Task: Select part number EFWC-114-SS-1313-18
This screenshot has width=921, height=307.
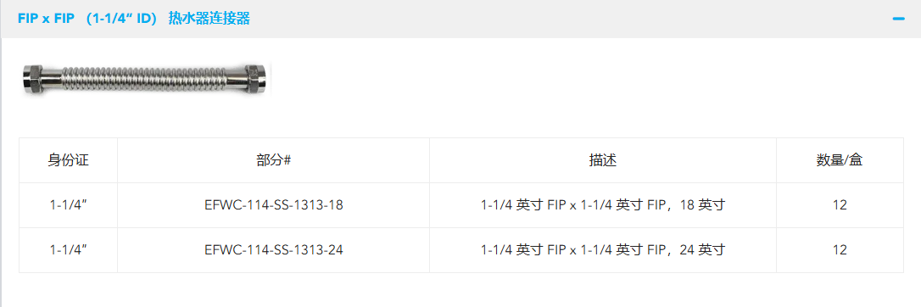Action: (x=274, y=205)
